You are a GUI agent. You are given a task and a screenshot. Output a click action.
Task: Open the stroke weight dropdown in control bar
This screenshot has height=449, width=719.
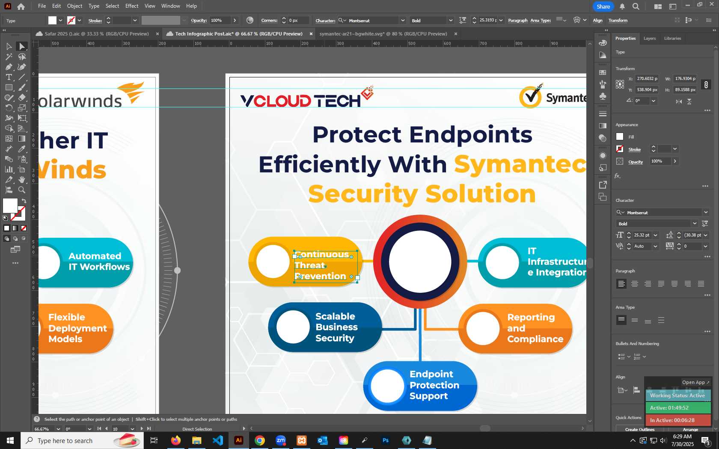[x=135, y=21]
